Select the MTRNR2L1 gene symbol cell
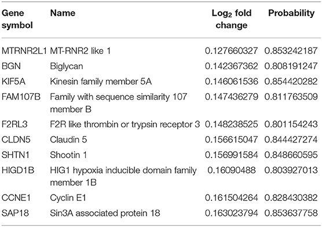 tap(24, 51)
